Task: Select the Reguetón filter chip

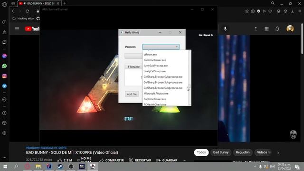Action: point(243,152)
